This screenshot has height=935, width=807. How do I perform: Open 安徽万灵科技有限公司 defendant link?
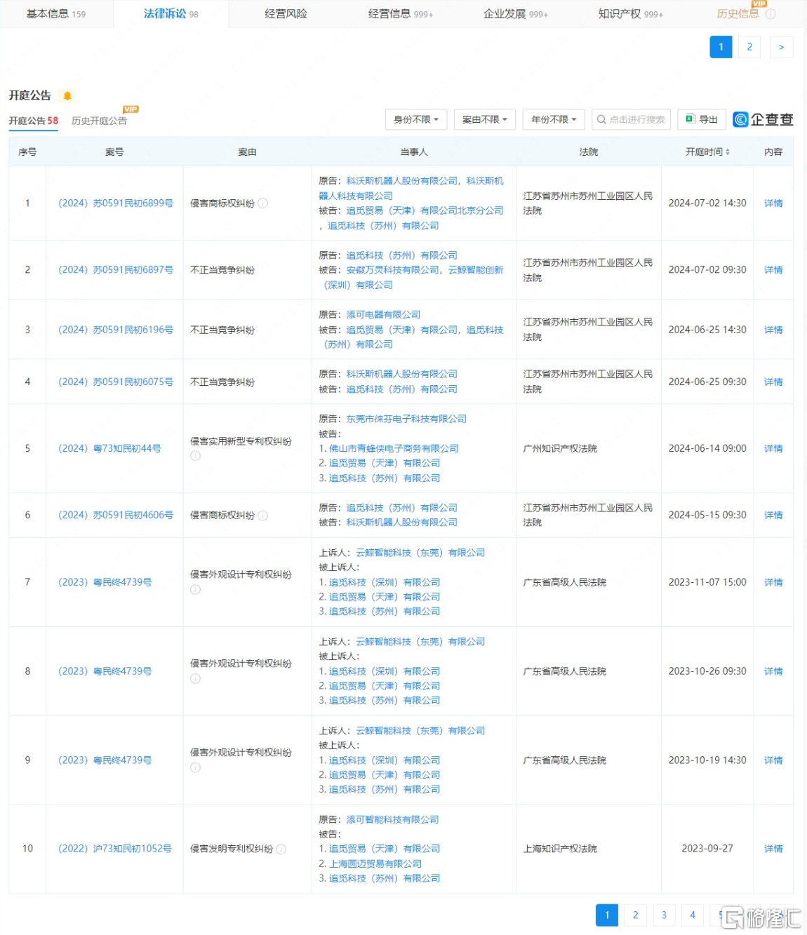393,270
